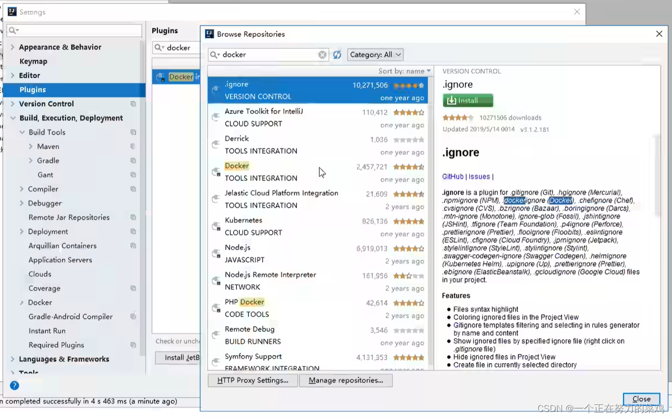
Task: Click the plugin icon of Derrick row
Action: 216,144
